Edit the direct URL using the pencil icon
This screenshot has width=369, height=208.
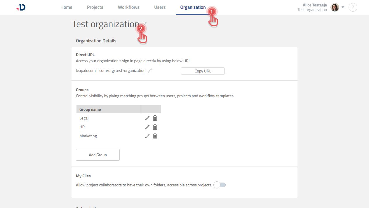click(150, 70)
